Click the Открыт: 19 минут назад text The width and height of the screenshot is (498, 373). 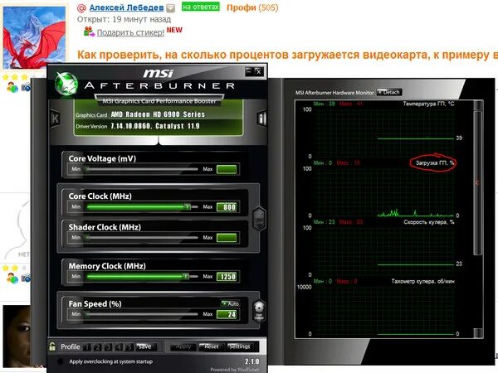(x=124, y=19)
